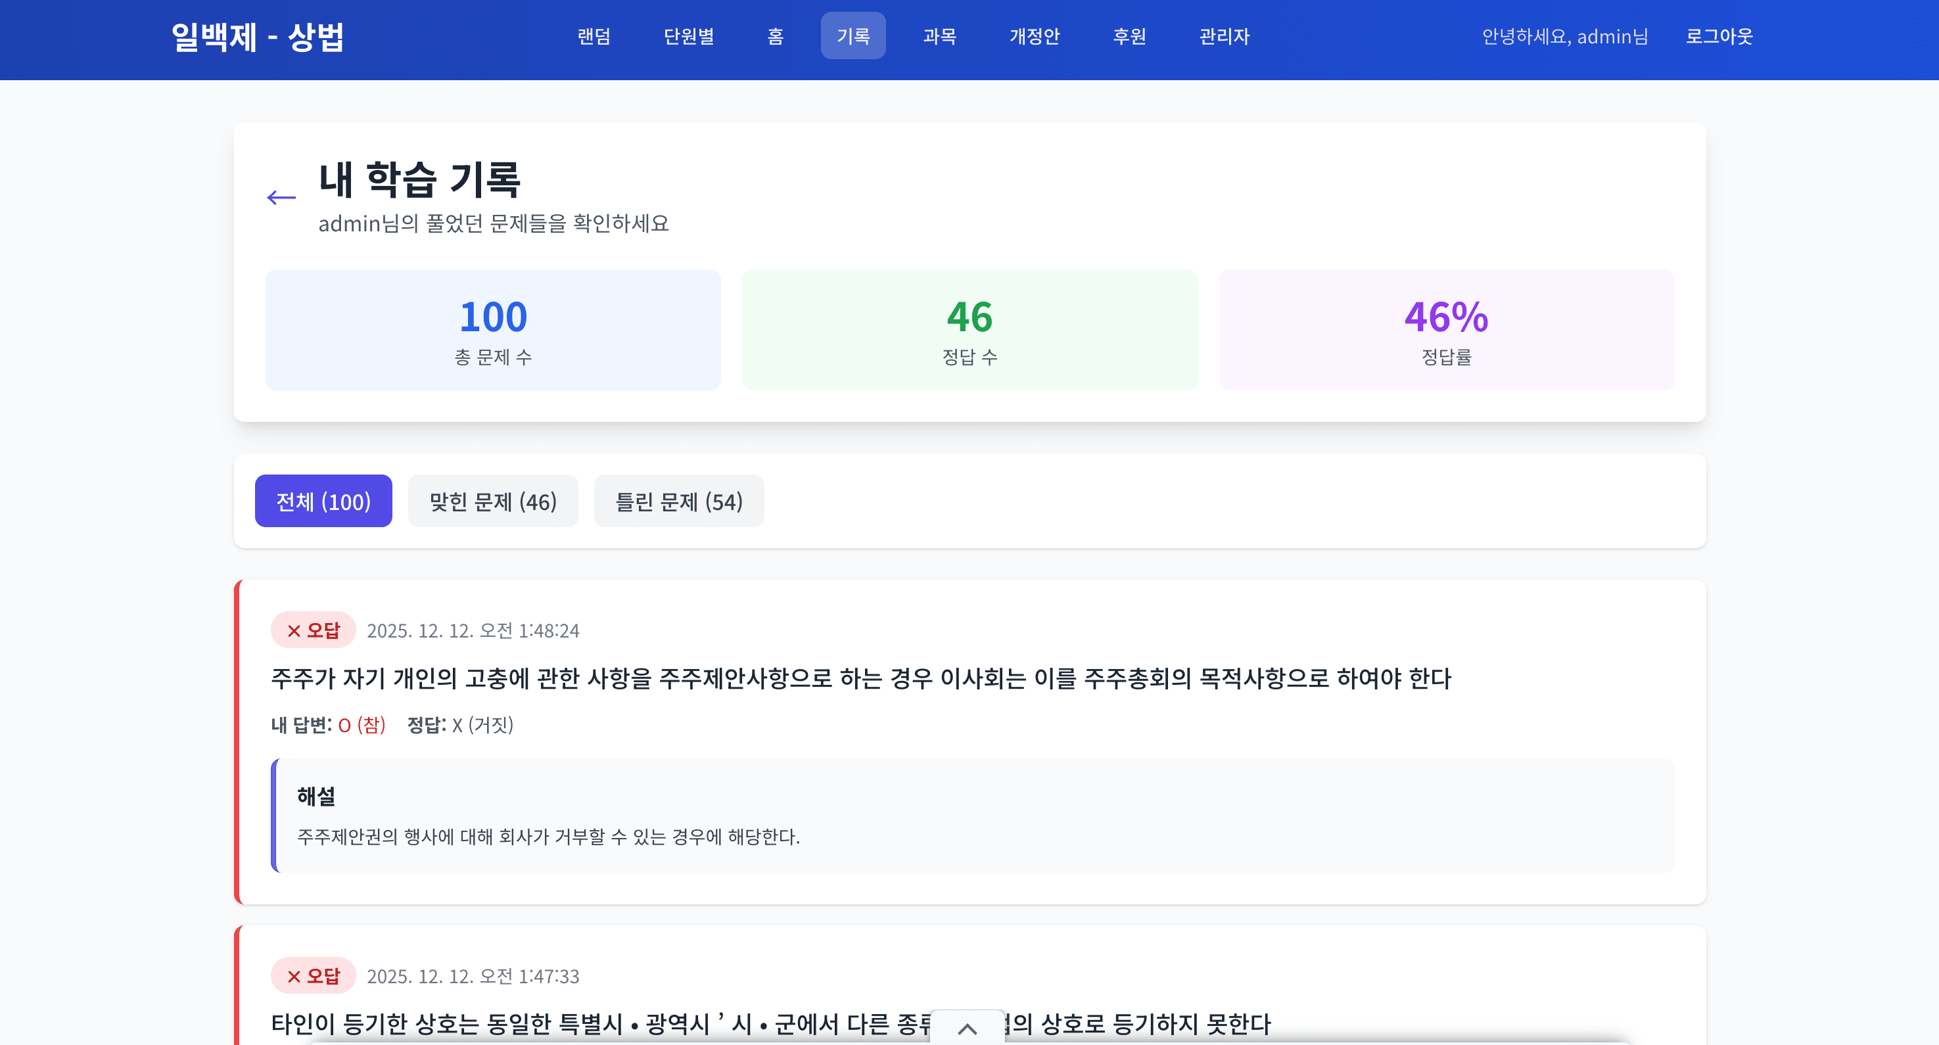Switch to the 랜덤 menu item

pyautogui.click(x=594, y=35)
